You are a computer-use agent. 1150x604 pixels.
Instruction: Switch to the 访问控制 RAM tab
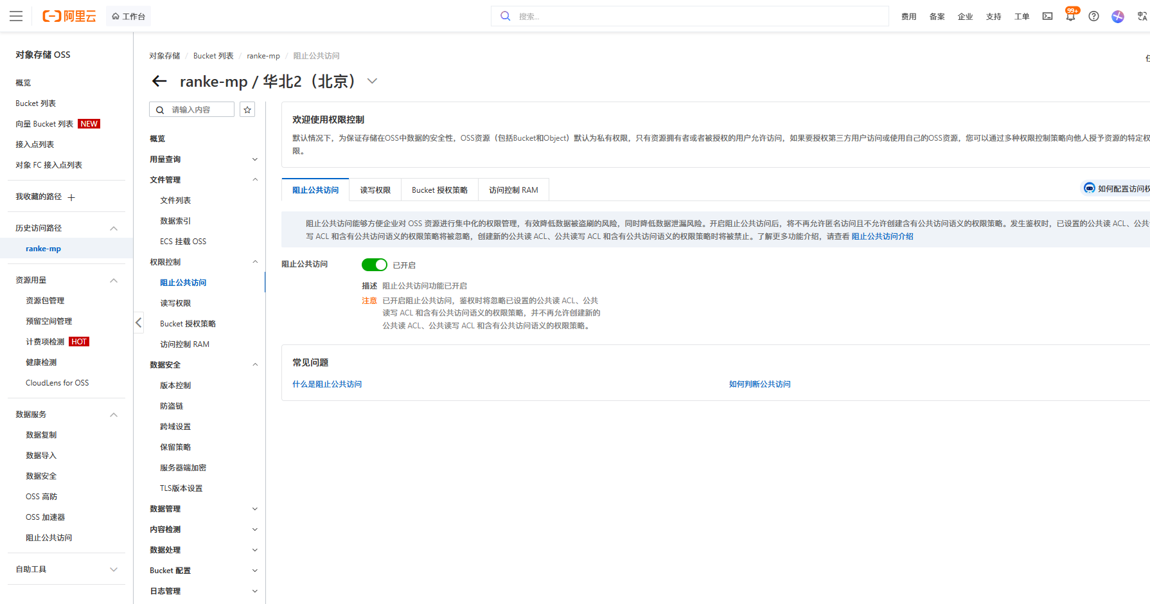click(514, 190)
